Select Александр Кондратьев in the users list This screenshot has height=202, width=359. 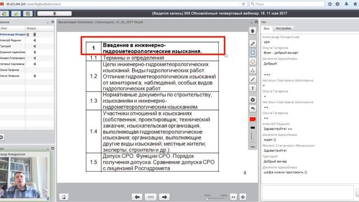click(12, 34)
